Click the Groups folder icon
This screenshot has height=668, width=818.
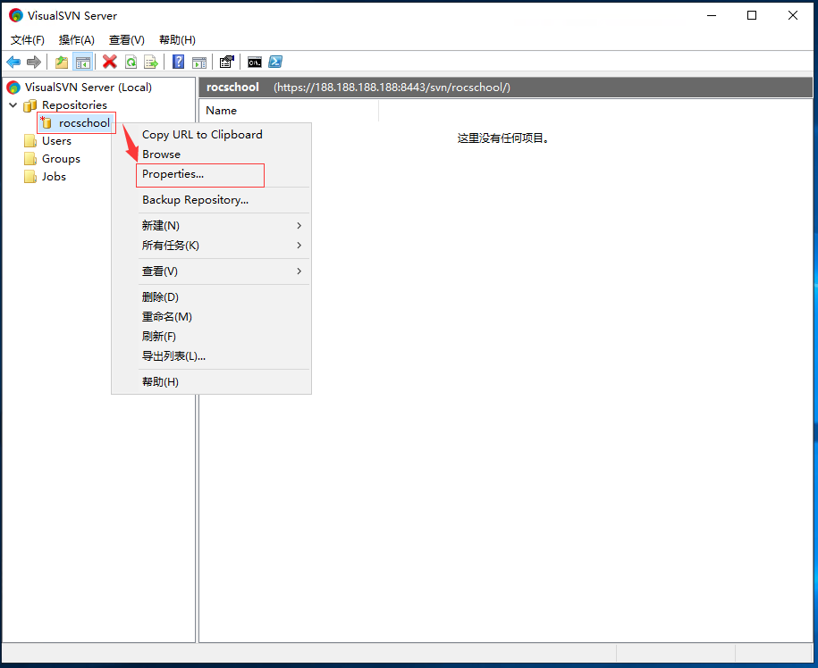pyautogui.click(x=30, y=159)
